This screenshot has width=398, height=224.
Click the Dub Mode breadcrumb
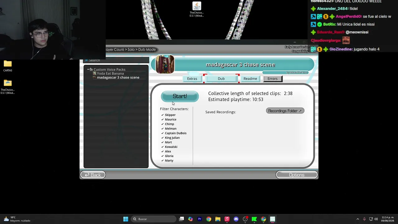pyautogui.click(x=147, y=49)
